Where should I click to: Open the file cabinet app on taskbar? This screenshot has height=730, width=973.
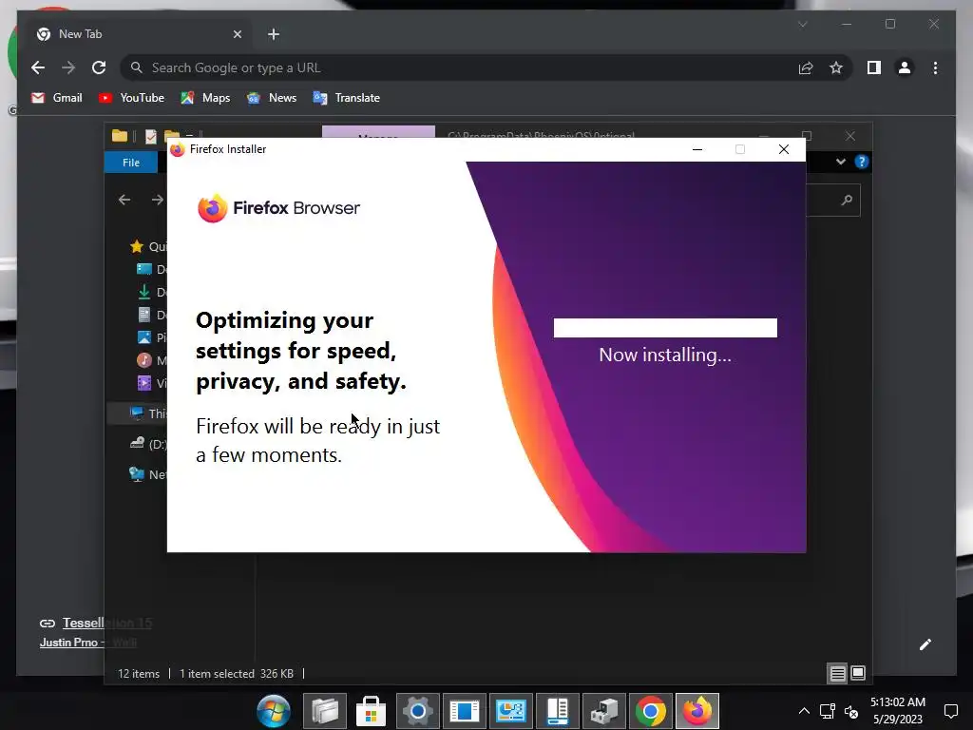click(603, 711)
